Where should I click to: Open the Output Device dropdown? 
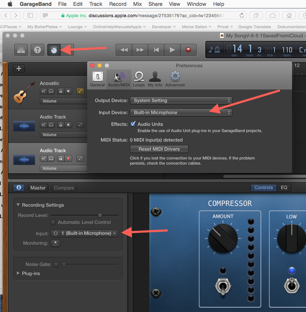pos(181,101)
